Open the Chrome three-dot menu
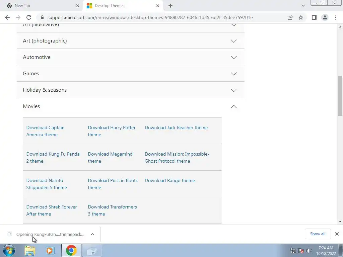 [336, 17]
